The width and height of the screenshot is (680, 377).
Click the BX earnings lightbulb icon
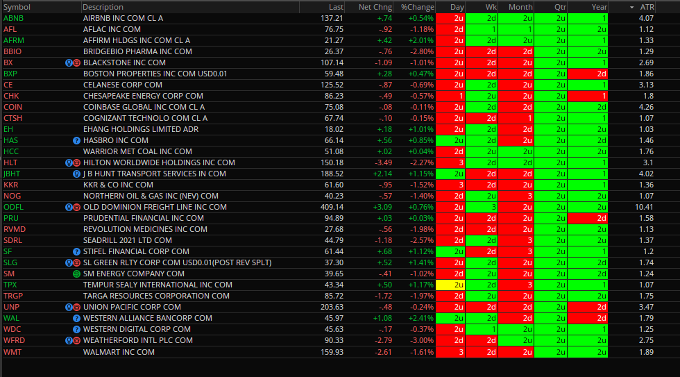(x=69, y=63)
